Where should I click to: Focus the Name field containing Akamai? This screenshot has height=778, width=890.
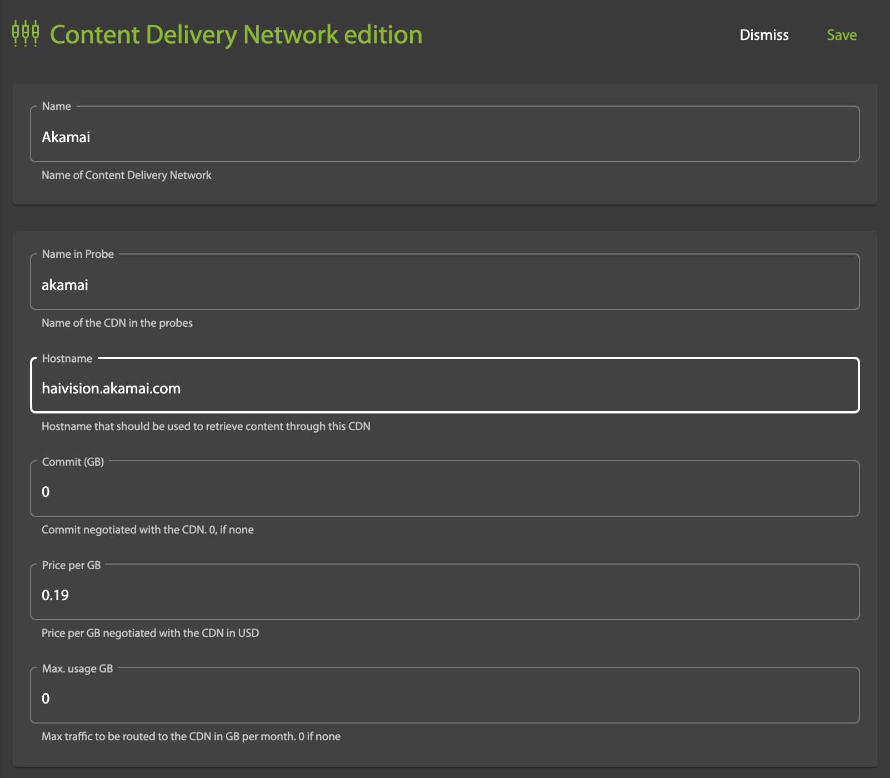(444, 137)
